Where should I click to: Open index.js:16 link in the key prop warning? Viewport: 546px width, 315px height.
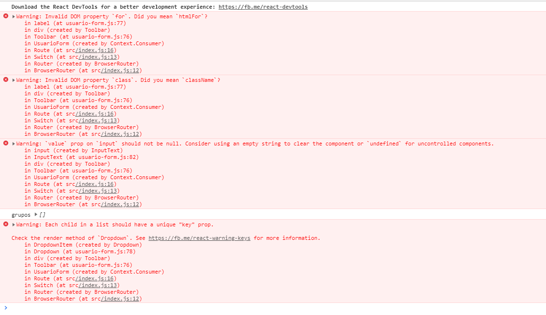[x=94, y=278]
